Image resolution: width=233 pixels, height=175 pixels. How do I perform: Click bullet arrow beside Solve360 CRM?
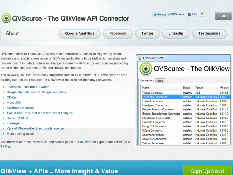tap(4, 118)
